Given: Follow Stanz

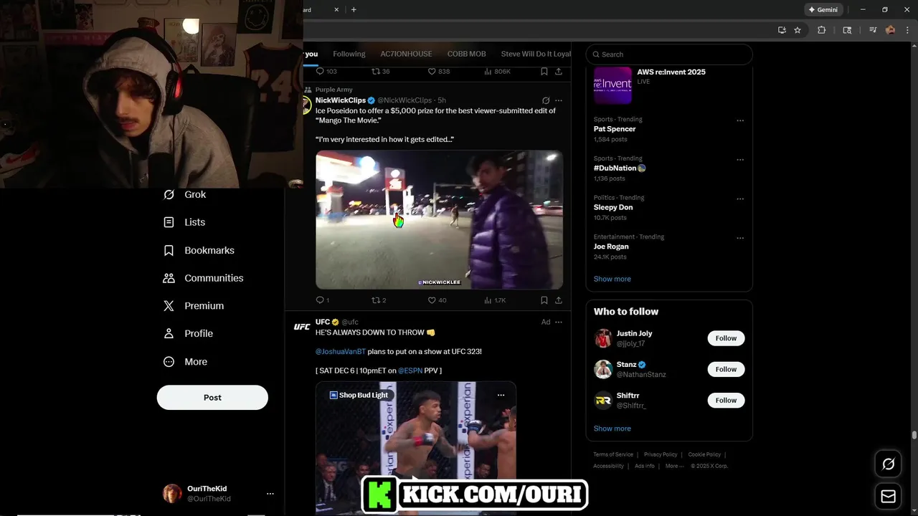Looking at the screenshot, I should [x=726, y=369].
